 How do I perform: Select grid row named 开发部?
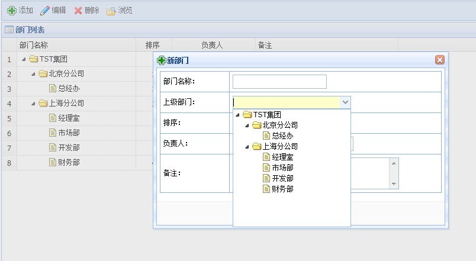(69, 147)
